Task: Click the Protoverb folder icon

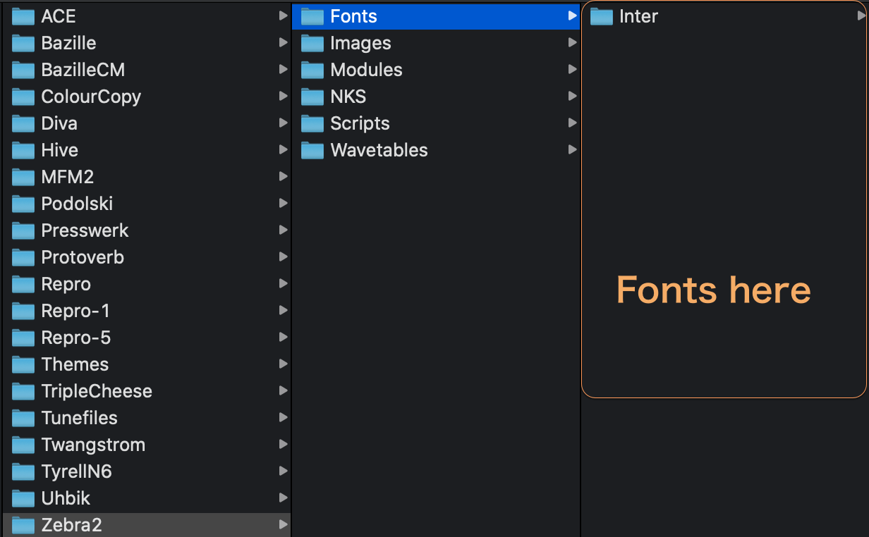Action: tap(23, 257)
